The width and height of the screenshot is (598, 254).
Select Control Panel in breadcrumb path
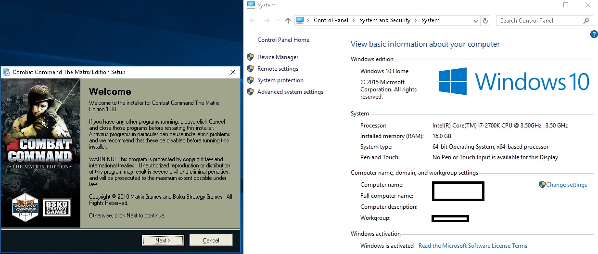331,20
